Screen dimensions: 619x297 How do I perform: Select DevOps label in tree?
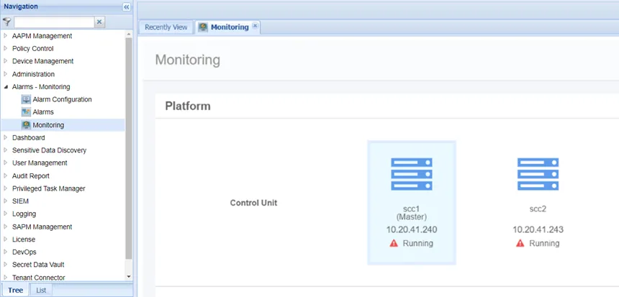24,252
